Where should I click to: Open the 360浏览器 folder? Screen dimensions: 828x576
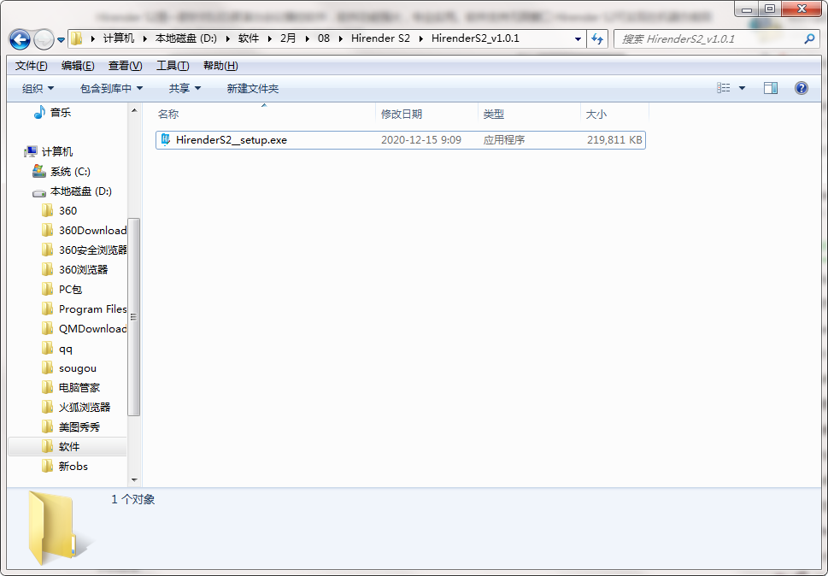[x=84, y=270]
